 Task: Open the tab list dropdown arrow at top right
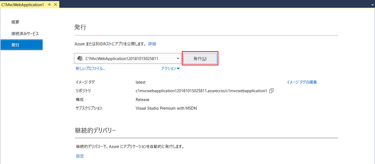(x=372, y=4)
